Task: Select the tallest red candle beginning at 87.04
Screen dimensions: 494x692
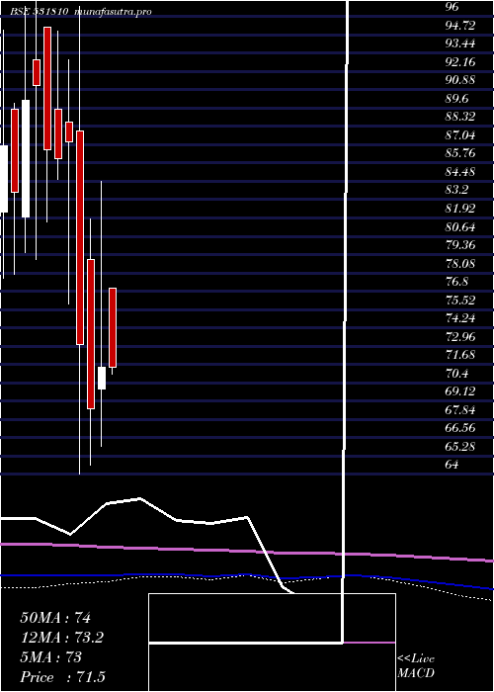Action: coord(80,237)
